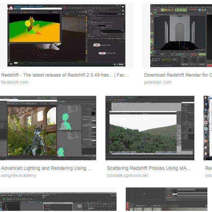The height and width of the screenshot is (212, 212).
Task: Open the Redshift Custom AOVs in Houdini video thumbnail
Action: click(x=66, y=35)
